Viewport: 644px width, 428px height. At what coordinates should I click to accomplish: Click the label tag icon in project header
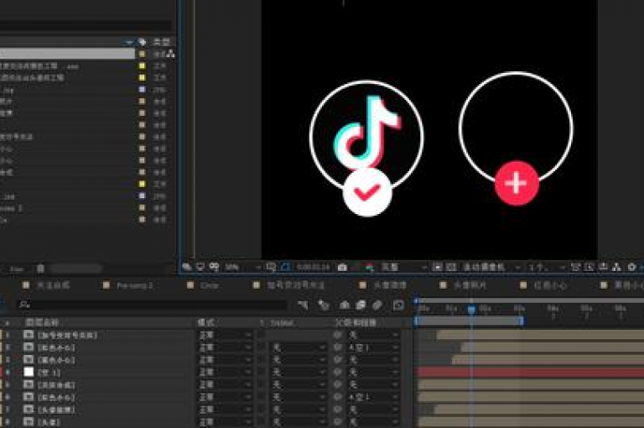click(x=142, y=42)
